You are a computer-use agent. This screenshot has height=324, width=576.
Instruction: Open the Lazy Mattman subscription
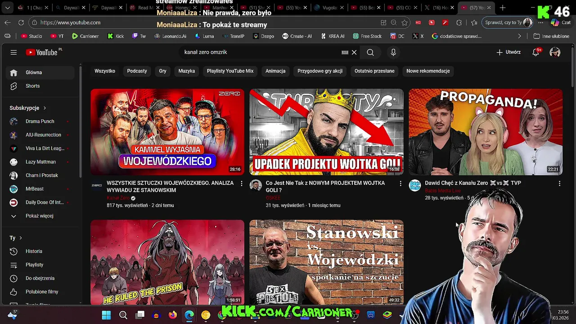pyautogui.click(x=40, y=162)
